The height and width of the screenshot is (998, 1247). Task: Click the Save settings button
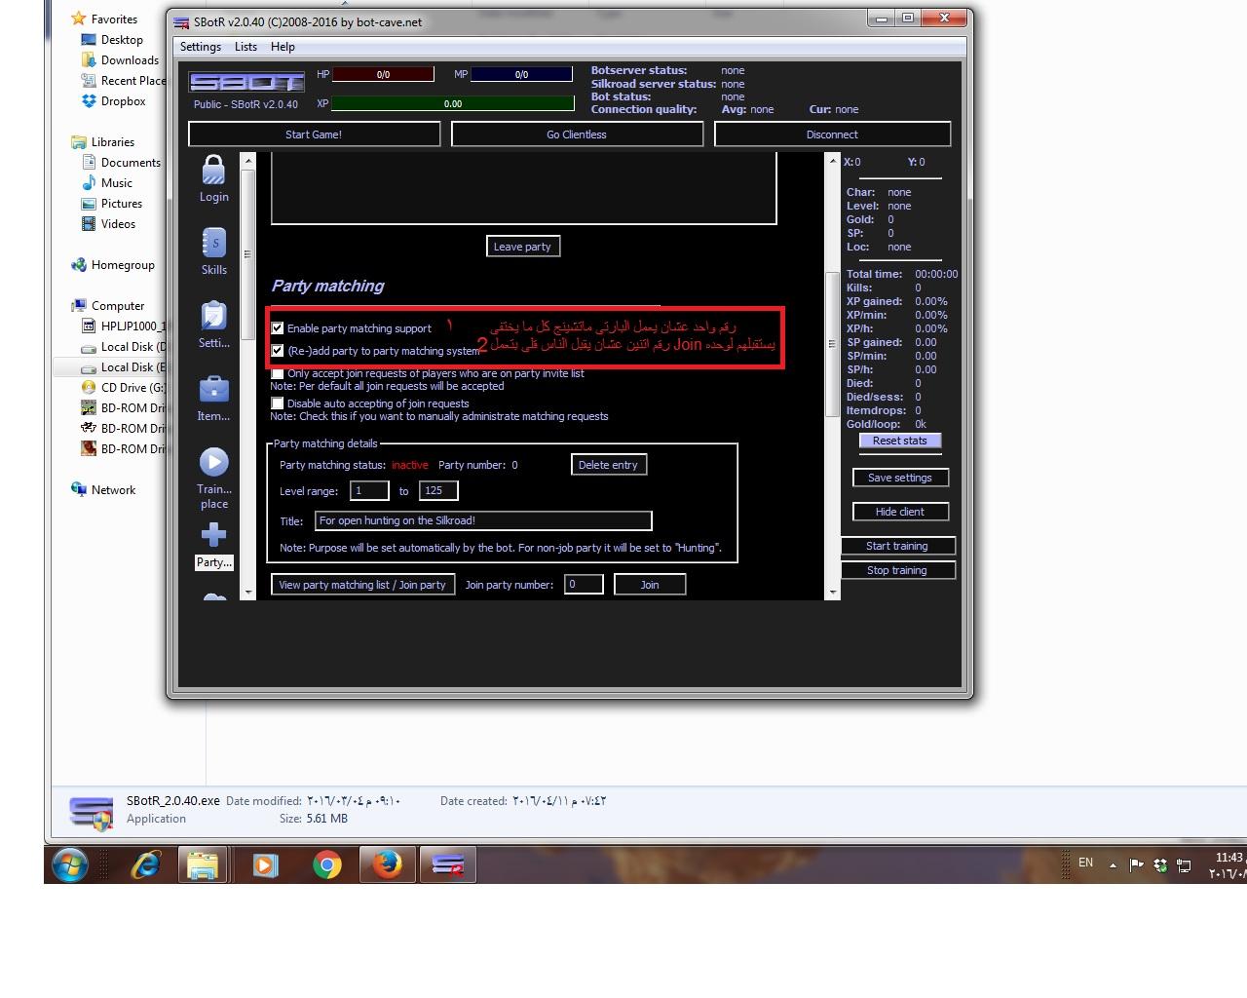pyautogui.click(x=900, y=478)
